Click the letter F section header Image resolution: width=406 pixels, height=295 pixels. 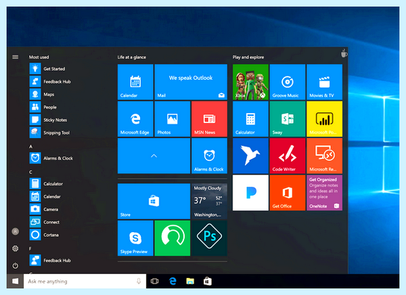click(30, 248)
